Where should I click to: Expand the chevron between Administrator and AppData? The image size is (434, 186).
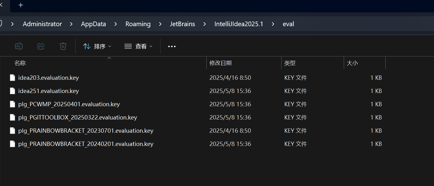[x=71, y=24]
